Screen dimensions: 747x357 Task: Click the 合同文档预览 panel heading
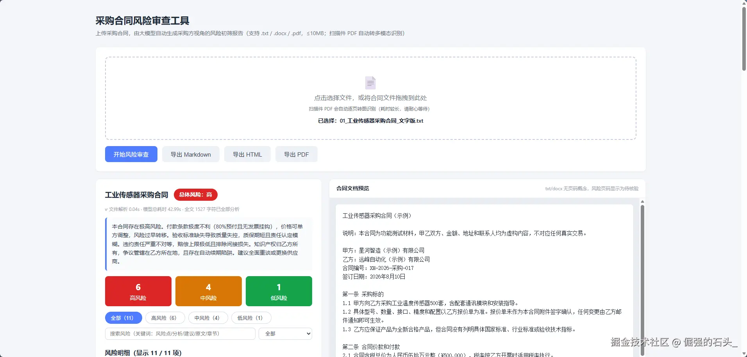click(x=353, y=188)
